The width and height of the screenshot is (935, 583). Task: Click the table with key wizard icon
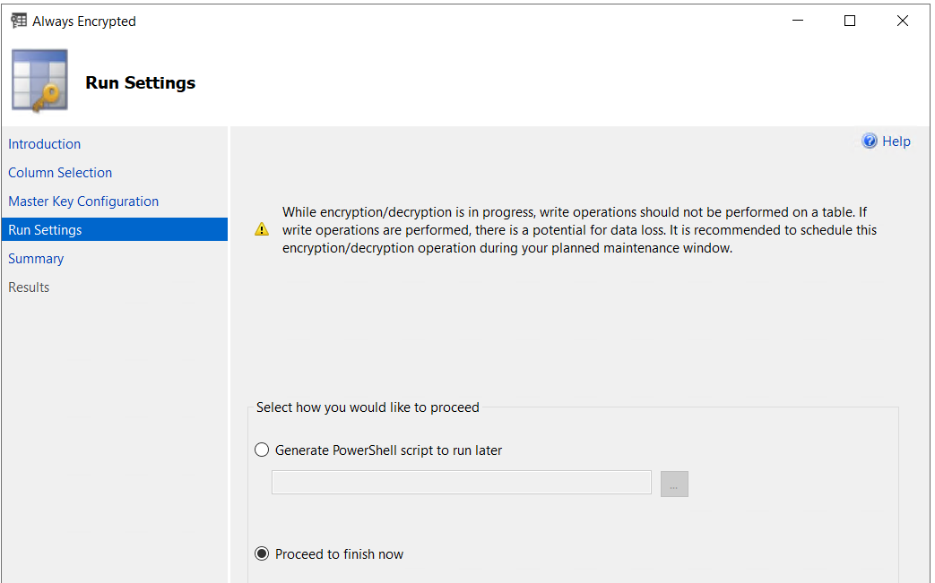point(40,81)
